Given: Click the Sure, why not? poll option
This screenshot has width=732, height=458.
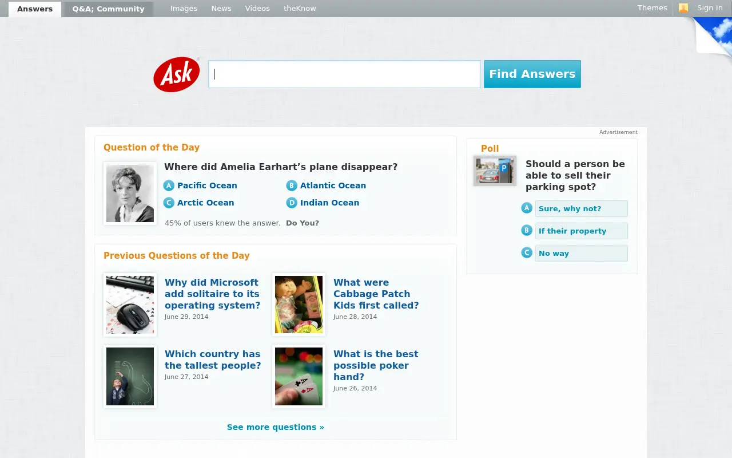Looking at the screenshot, I should 581,208.
